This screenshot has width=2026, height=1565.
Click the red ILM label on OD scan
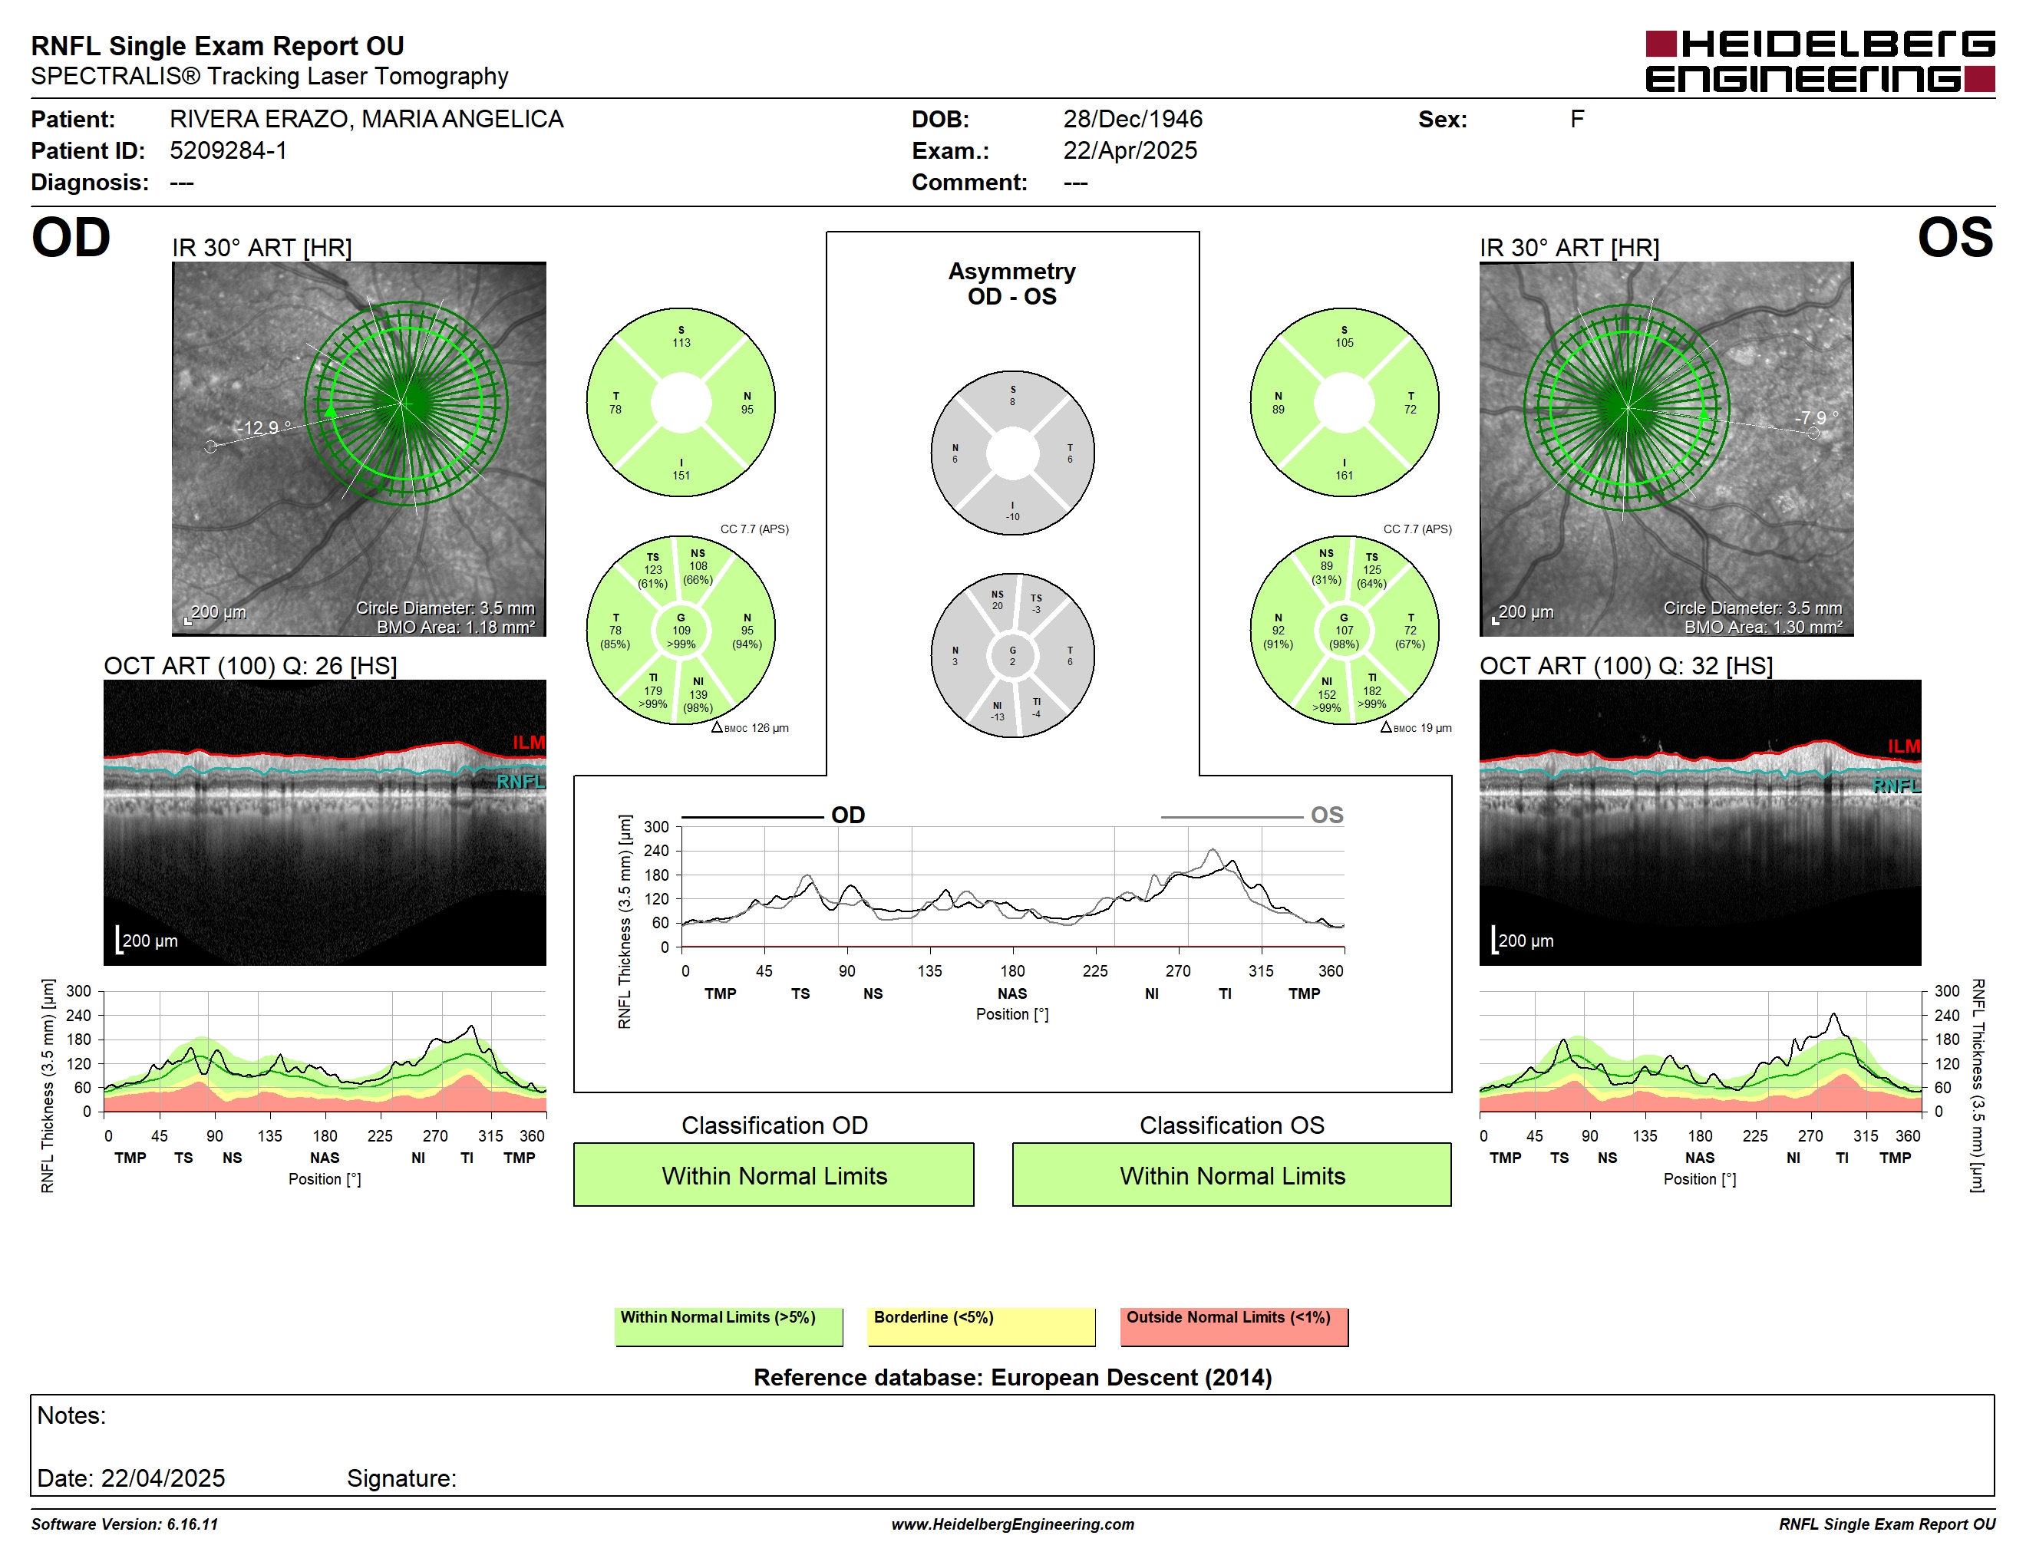click(x=529, y=743)
